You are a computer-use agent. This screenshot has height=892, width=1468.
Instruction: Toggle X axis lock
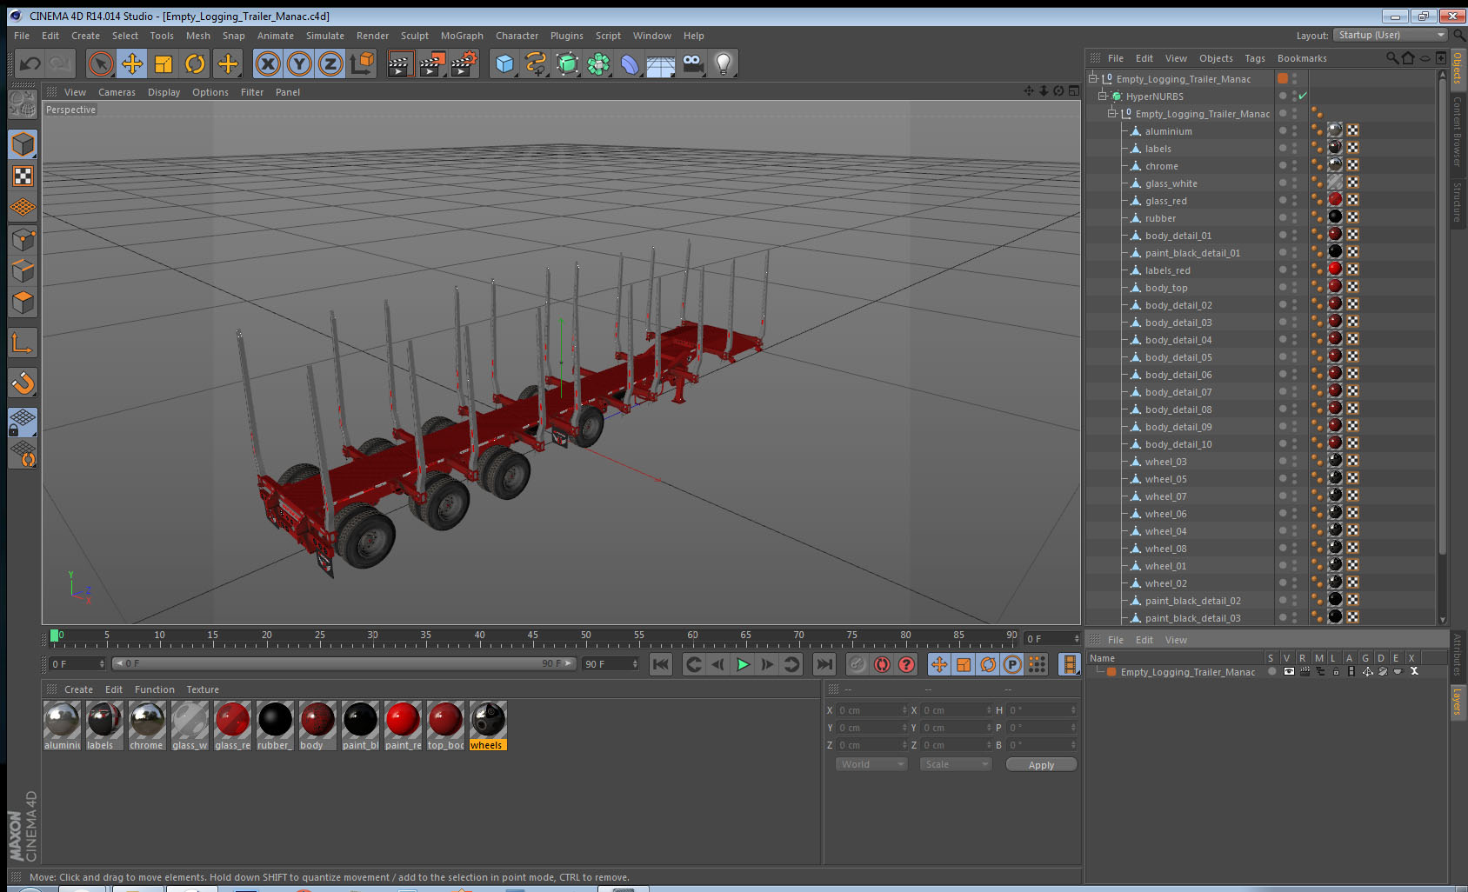click(268, 63)
